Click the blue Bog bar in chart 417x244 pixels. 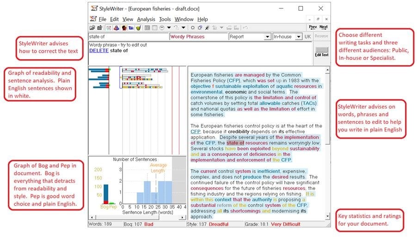tap(106, 192)
